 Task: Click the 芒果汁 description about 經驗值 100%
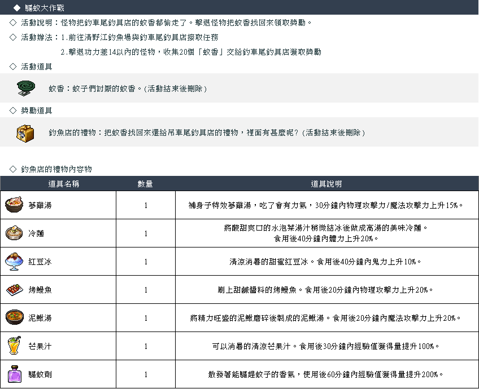[x=326, y=346]
